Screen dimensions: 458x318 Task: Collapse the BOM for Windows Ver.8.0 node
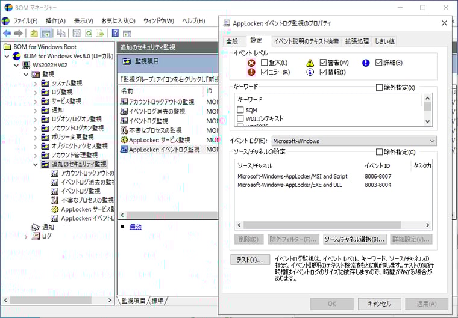click(x=7, y=57)
